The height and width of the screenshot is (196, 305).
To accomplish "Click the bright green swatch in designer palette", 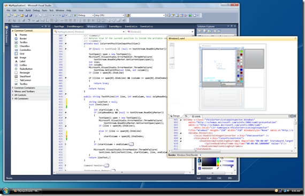I will pos(241,52).
